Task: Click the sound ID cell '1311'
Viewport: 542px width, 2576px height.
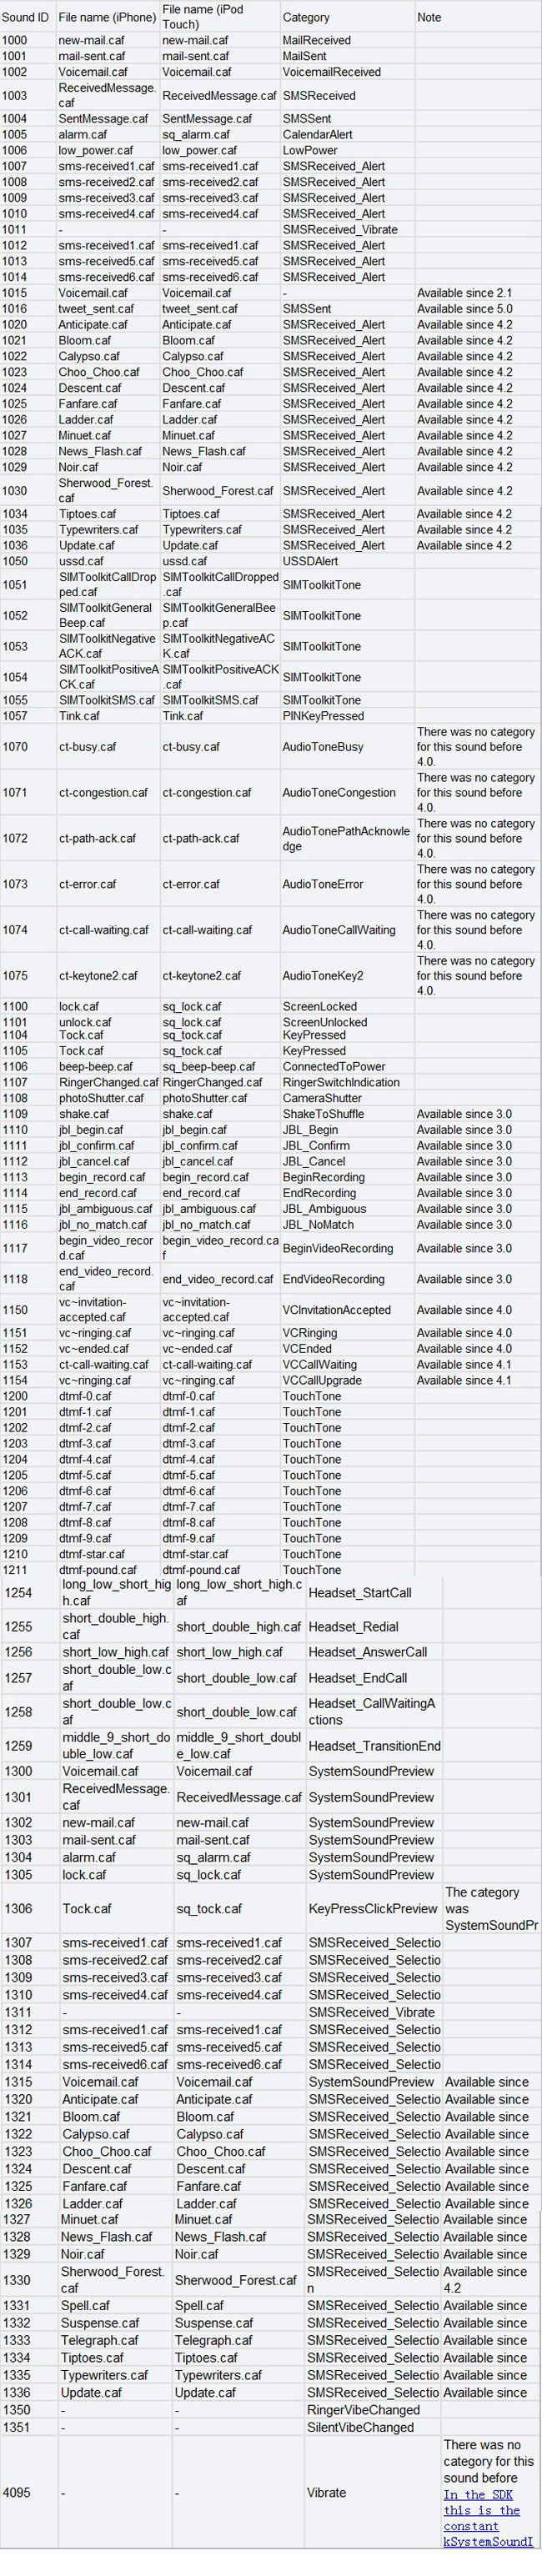Action: [x=18, y=2012]
